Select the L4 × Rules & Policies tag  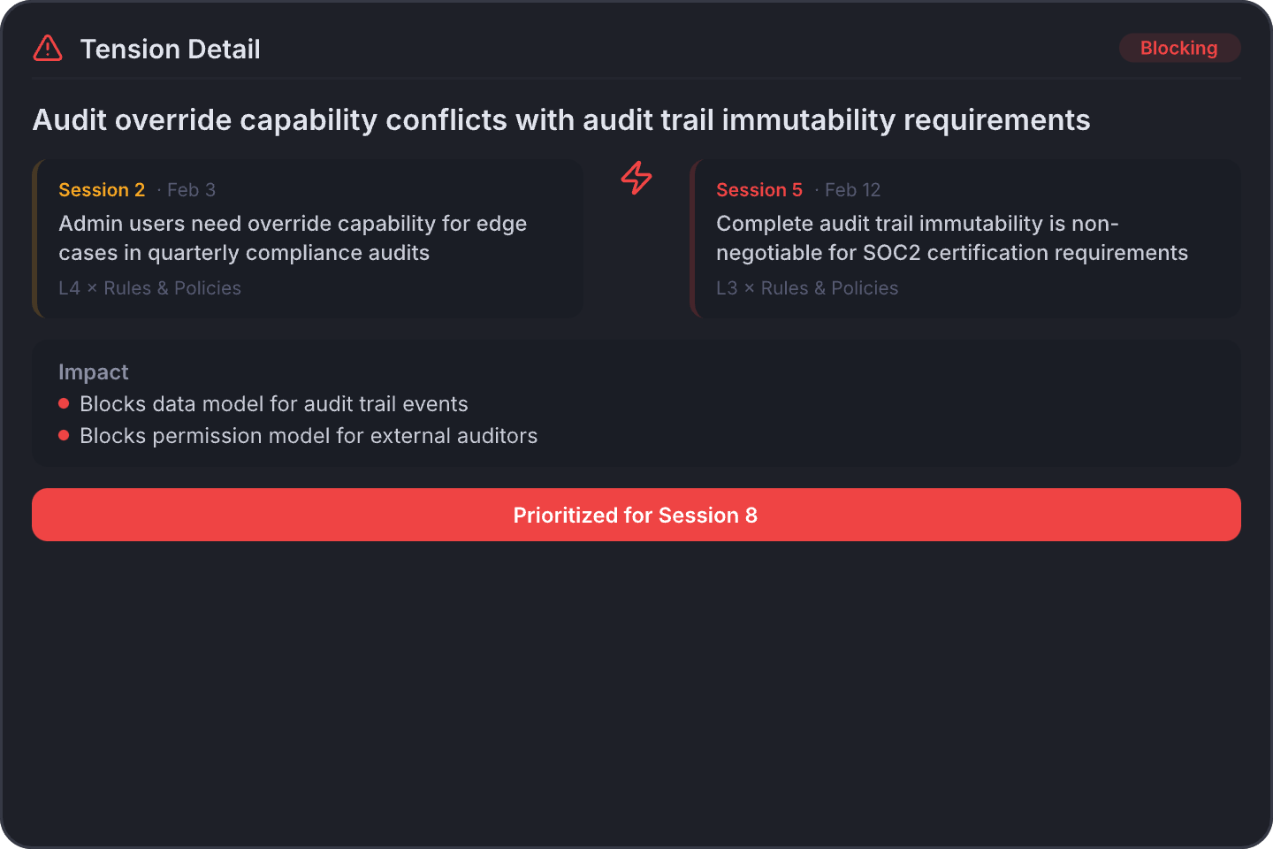149,287
